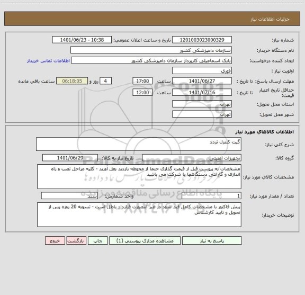Screen dimensions: 305x295
Task: Click the بازگشت back button
Action: point(76,240)
